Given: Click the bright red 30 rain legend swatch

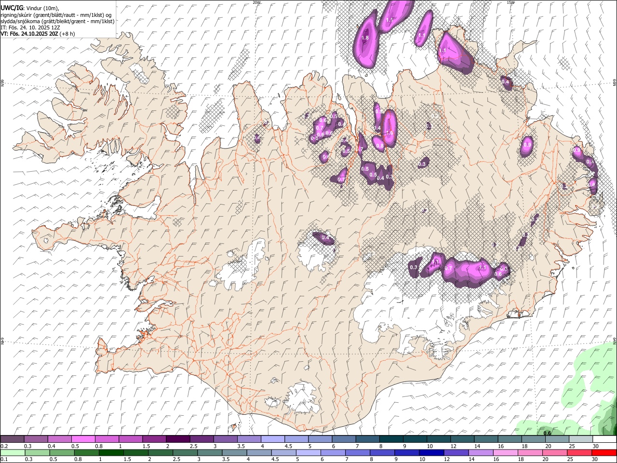Looking at the screenshot, I should (x=604, y=453).
